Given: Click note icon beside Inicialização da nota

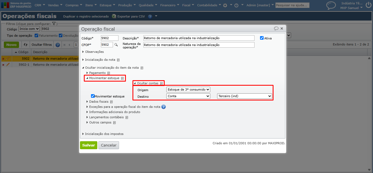Looking at the screenshot, I should 118,60.
